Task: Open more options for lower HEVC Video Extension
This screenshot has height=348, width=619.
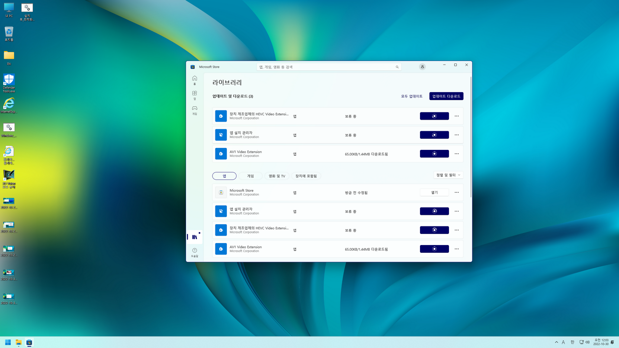Action: 456,230
